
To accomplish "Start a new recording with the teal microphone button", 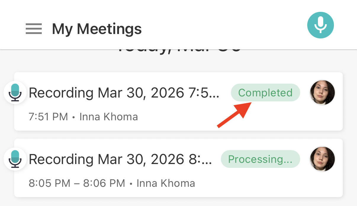I will pyautogui.click(x=320, y=25).
